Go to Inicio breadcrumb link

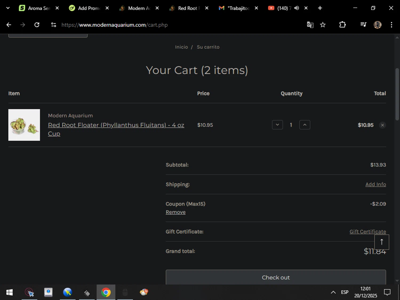pos(181,47)
